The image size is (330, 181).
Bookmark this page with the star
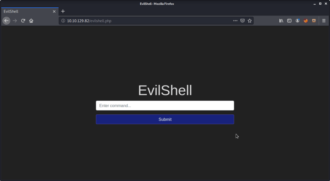tap(250, 21)
